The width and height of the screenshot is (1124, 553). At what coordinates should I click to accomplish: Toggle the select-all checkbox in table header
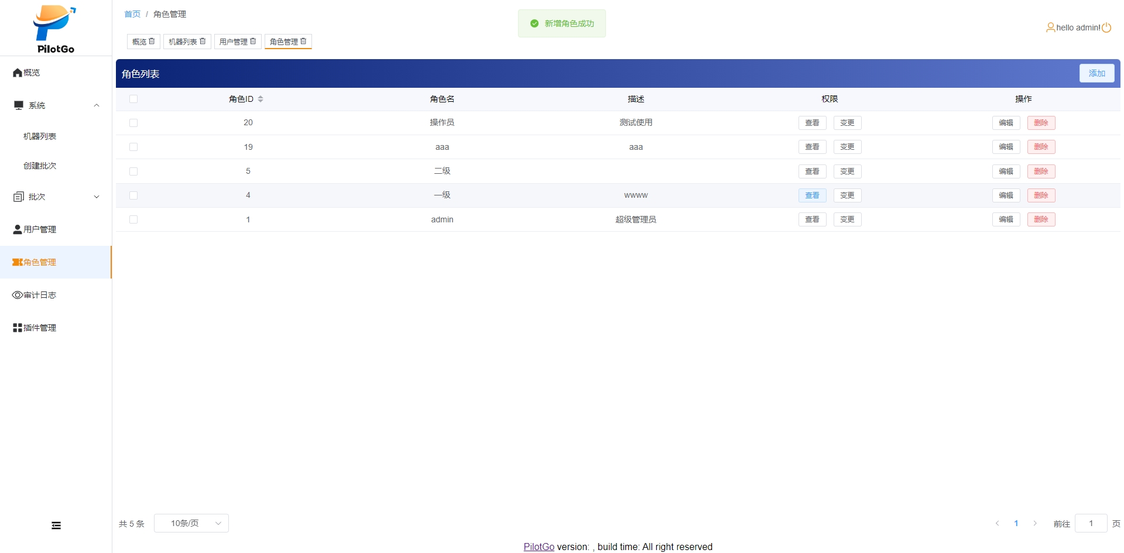(133, 99)
